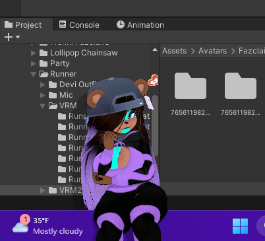Select the Party folder row
The height and width of the screenshot is (241, 265).
coord(76,63)
